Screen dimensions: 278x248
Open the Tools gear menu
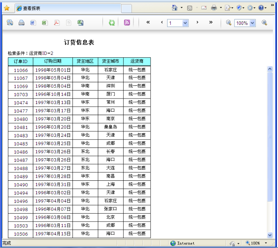click(250, 8)
